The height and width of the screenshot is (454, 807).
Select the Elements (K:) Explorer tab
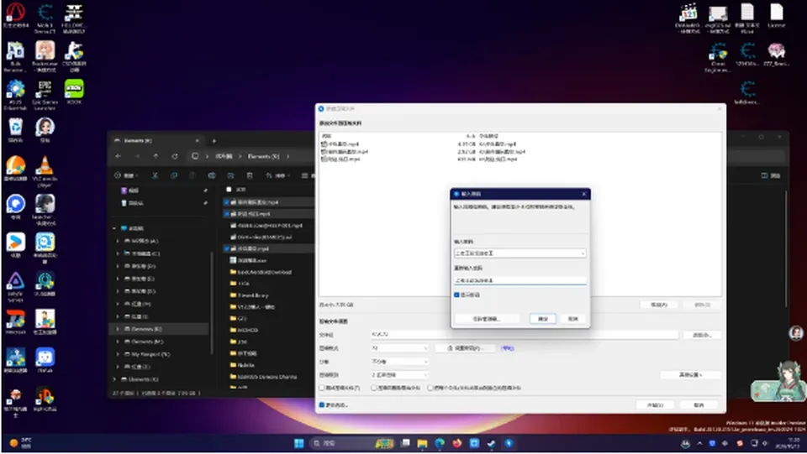point(157,141)
